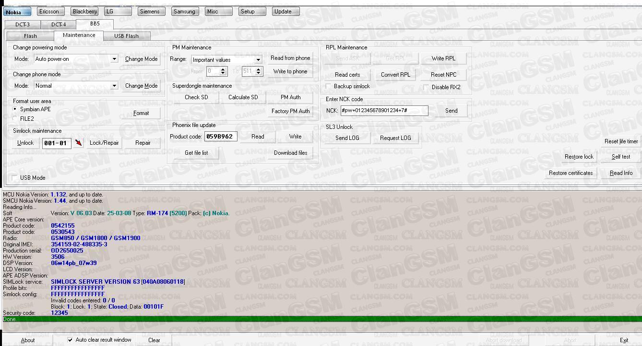
Task: Click the Read Info button
Action: [x=621, y=173]
